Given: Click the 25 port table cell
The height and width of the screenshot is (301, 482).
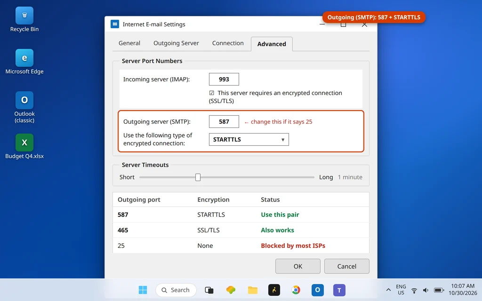Looking at the screenshot, I should pos(121,246).
